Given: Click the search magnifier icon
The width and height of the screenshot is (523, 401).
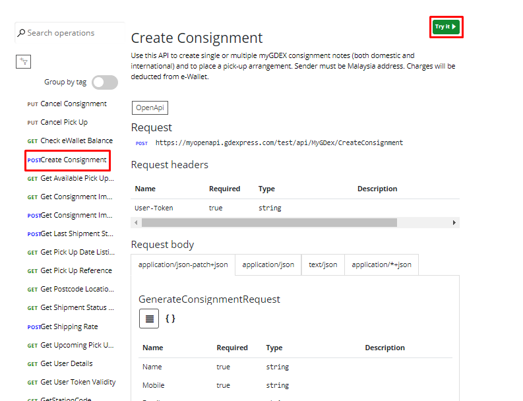Looking at the screenshot, I should click(x=21, y=33).
